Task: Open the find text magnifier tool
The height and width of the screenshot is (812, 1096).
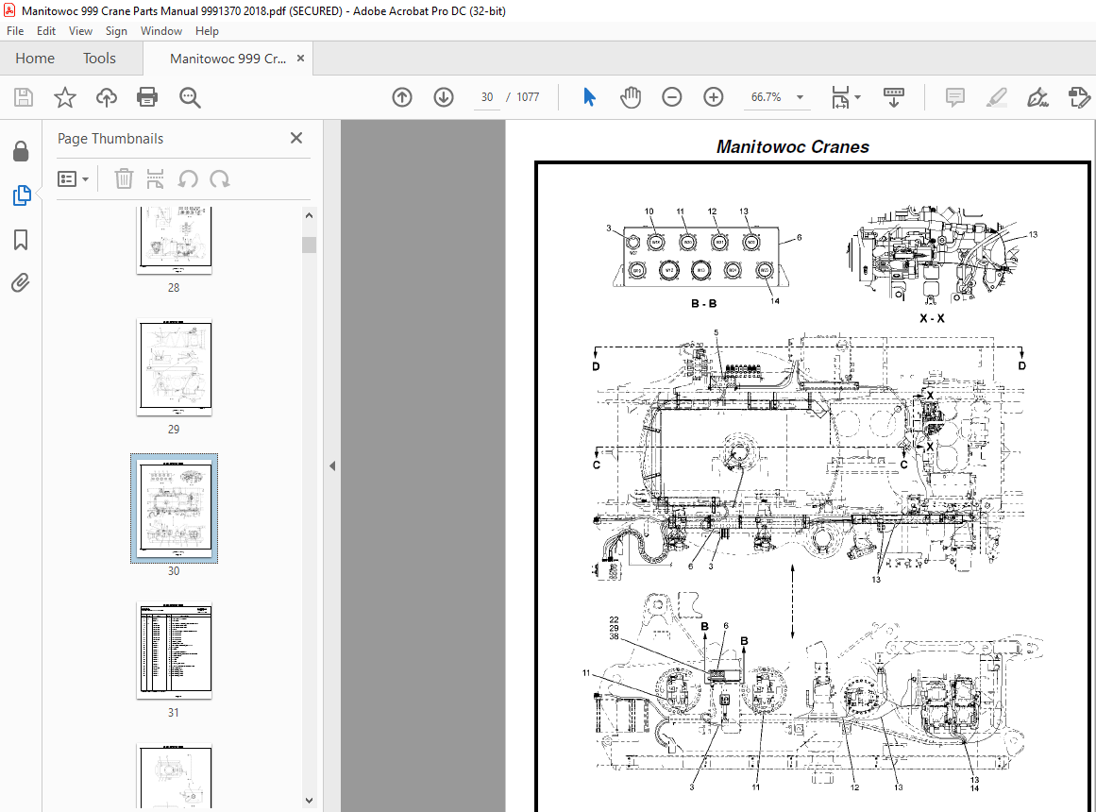Action: point(190,97)
